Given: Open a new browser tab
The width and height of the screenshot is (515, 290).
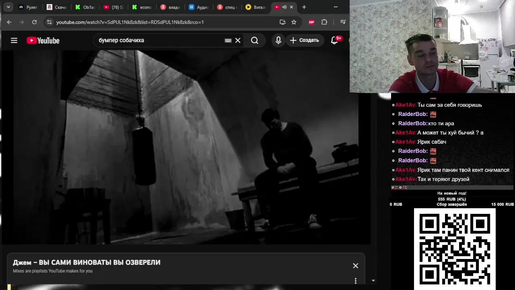Looking at the screenshot, I should point(304,7).
